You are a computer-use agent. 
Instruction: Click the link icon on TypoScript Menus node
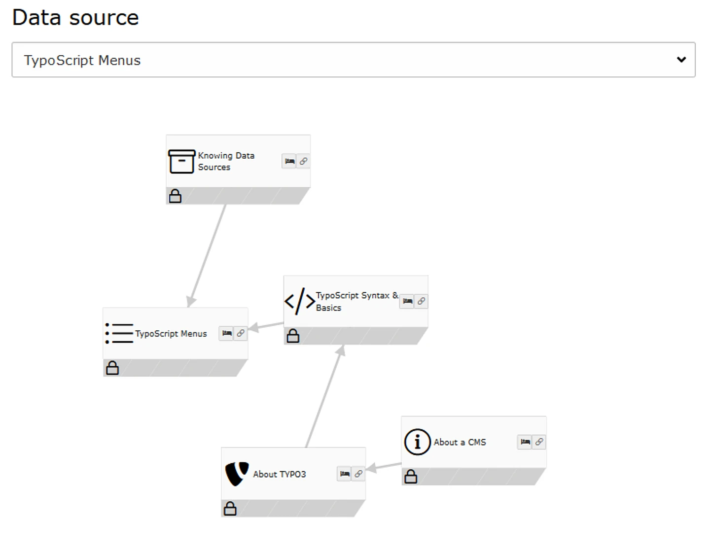(241, 333)
